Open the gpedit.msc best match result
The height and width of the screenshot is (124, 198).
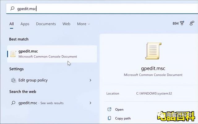[x=52, y=54]
